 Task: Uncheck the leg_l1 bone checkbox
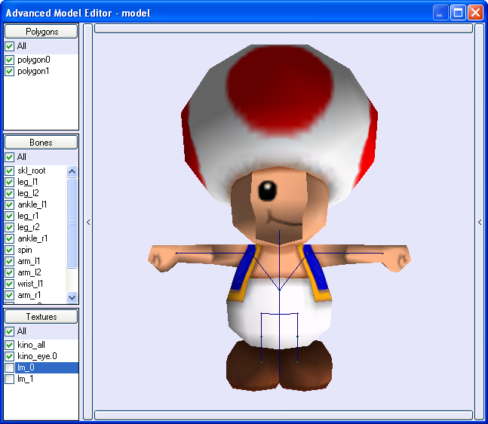click(x=9, y=182)
